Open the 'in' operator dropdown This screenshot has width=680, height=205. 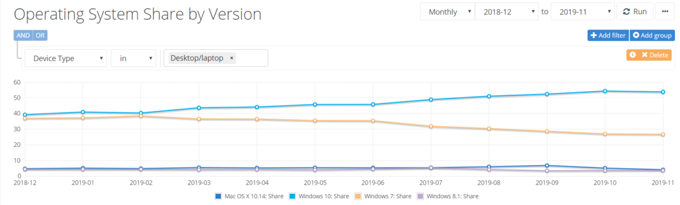[134, 58]
